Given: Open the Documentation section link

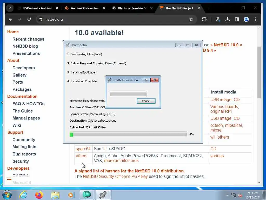Looking at the screenshot, I should [x=22, y=96].
